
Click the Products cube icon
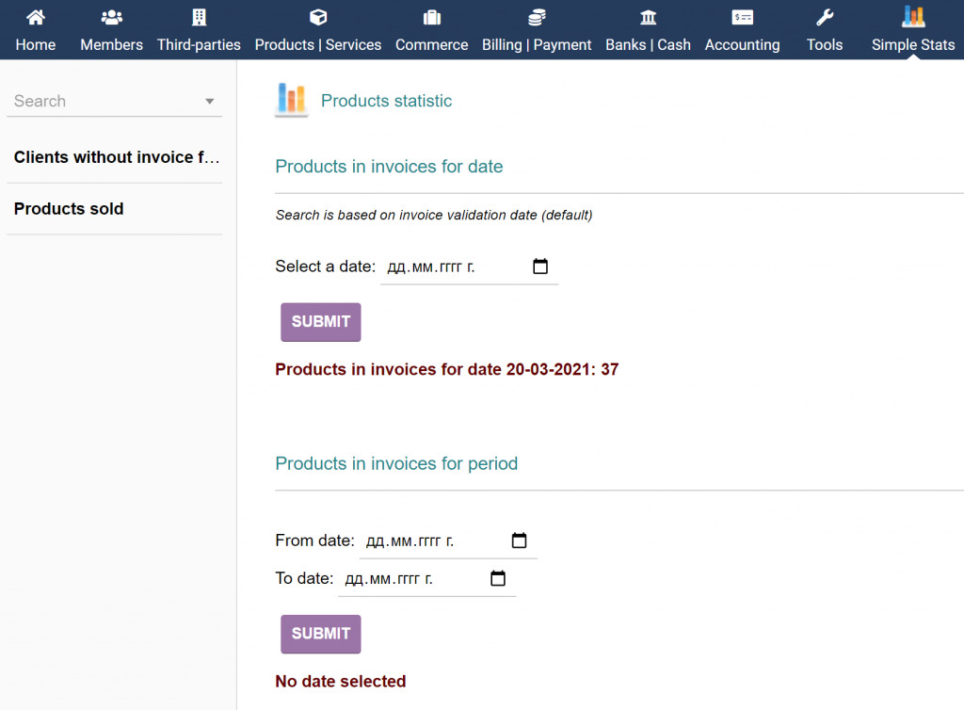coord(318,17)
